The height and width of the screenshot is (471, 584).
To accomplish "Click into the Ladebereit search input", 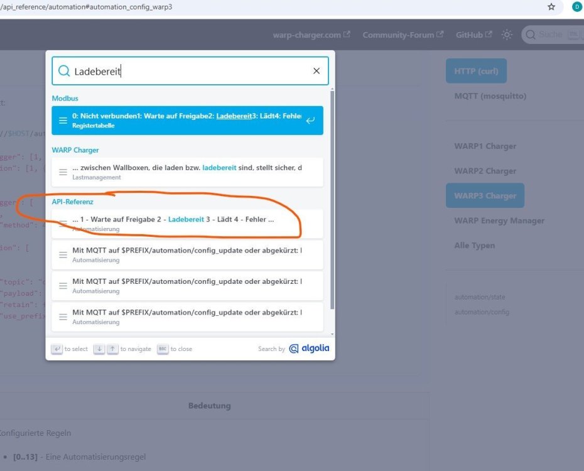I will (x=188, y=71).
